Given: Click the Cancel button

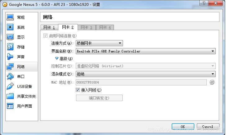Looking at the screenshot, I should (208, 127).
